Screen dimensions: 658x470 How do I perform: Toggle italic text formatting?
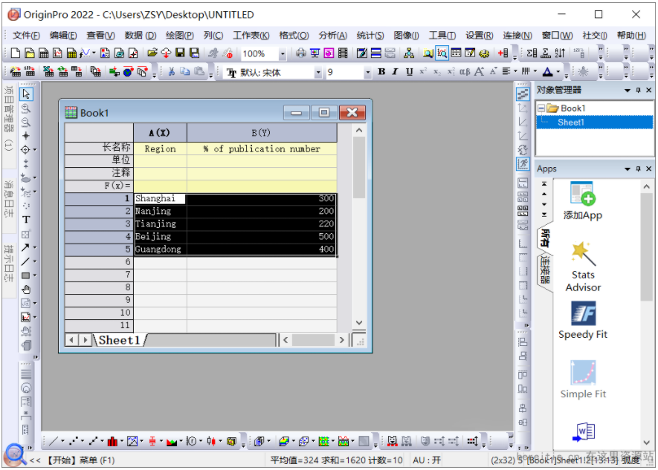tap(395, 71)
